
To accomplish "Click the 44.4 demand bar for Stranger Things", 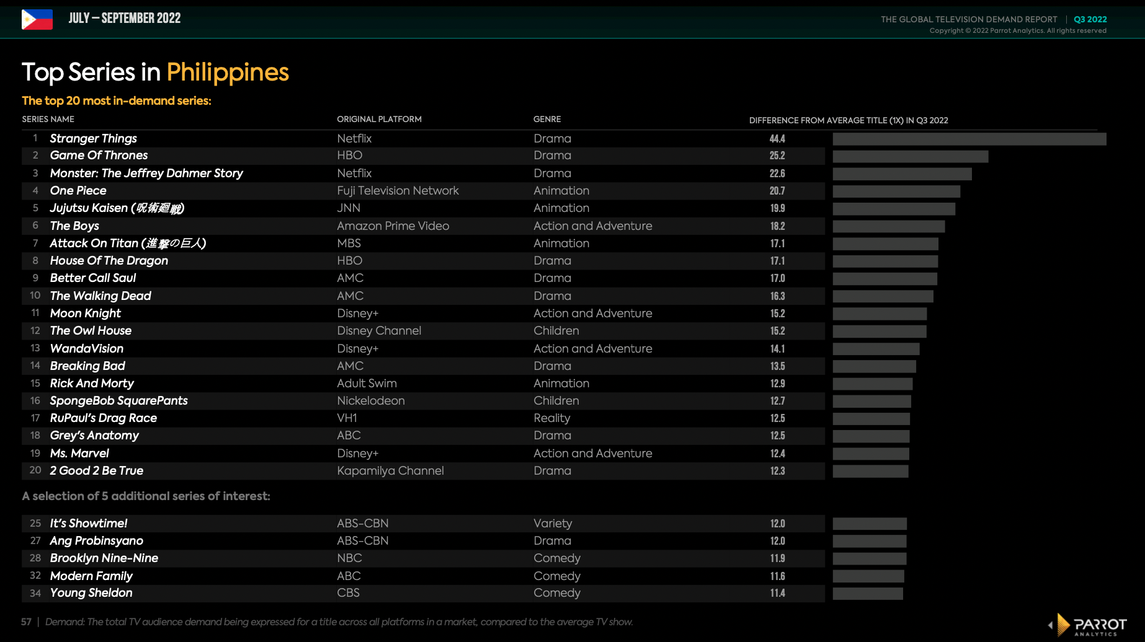I will click(x=969, y=139).
